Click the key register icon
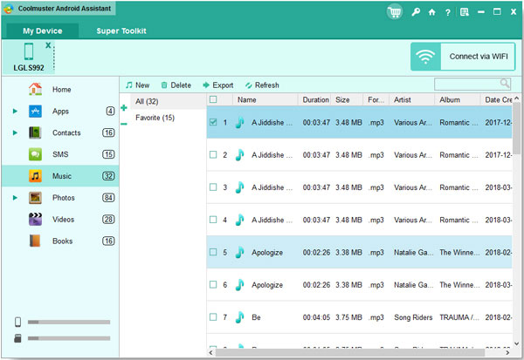Screen dimensions: 524x360 [x=417, y=13]
